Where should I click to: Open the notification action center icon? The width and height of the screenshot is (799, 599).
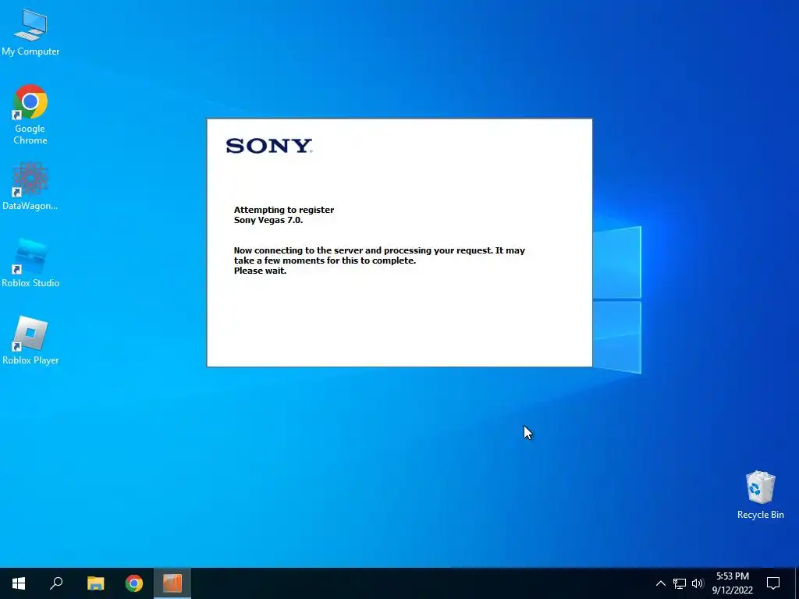click(773, 583)
